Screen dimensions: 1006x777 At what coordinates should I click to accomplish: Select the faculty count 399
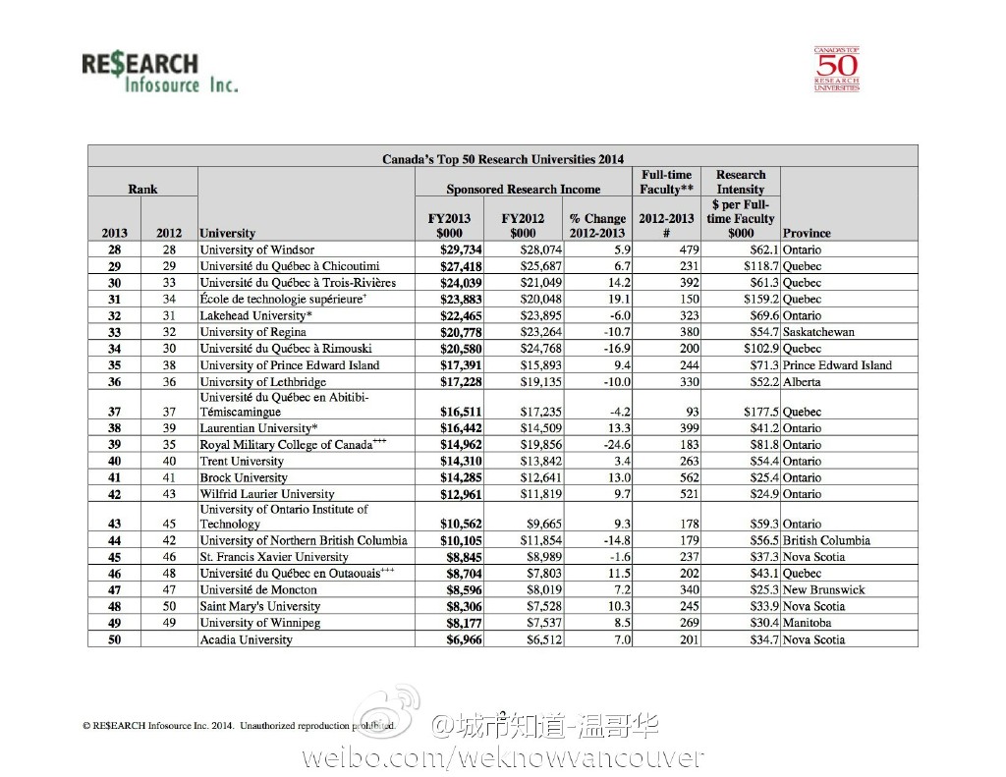tap(689, 428)
